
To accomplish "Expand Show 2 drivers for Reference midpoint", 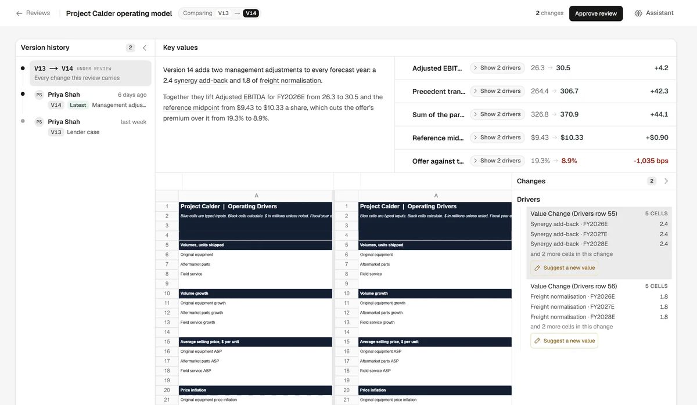I will [497, 138].
